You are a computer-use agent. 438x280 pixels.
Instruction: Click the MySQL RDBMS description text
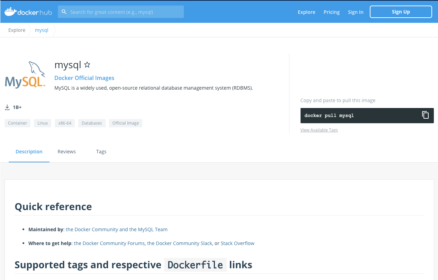click(x=154, y=88)
